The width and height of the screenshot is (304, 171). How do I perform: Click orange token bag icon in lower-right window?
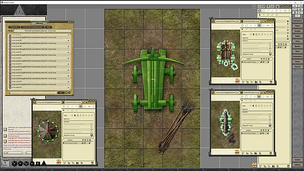coord(237,152)
